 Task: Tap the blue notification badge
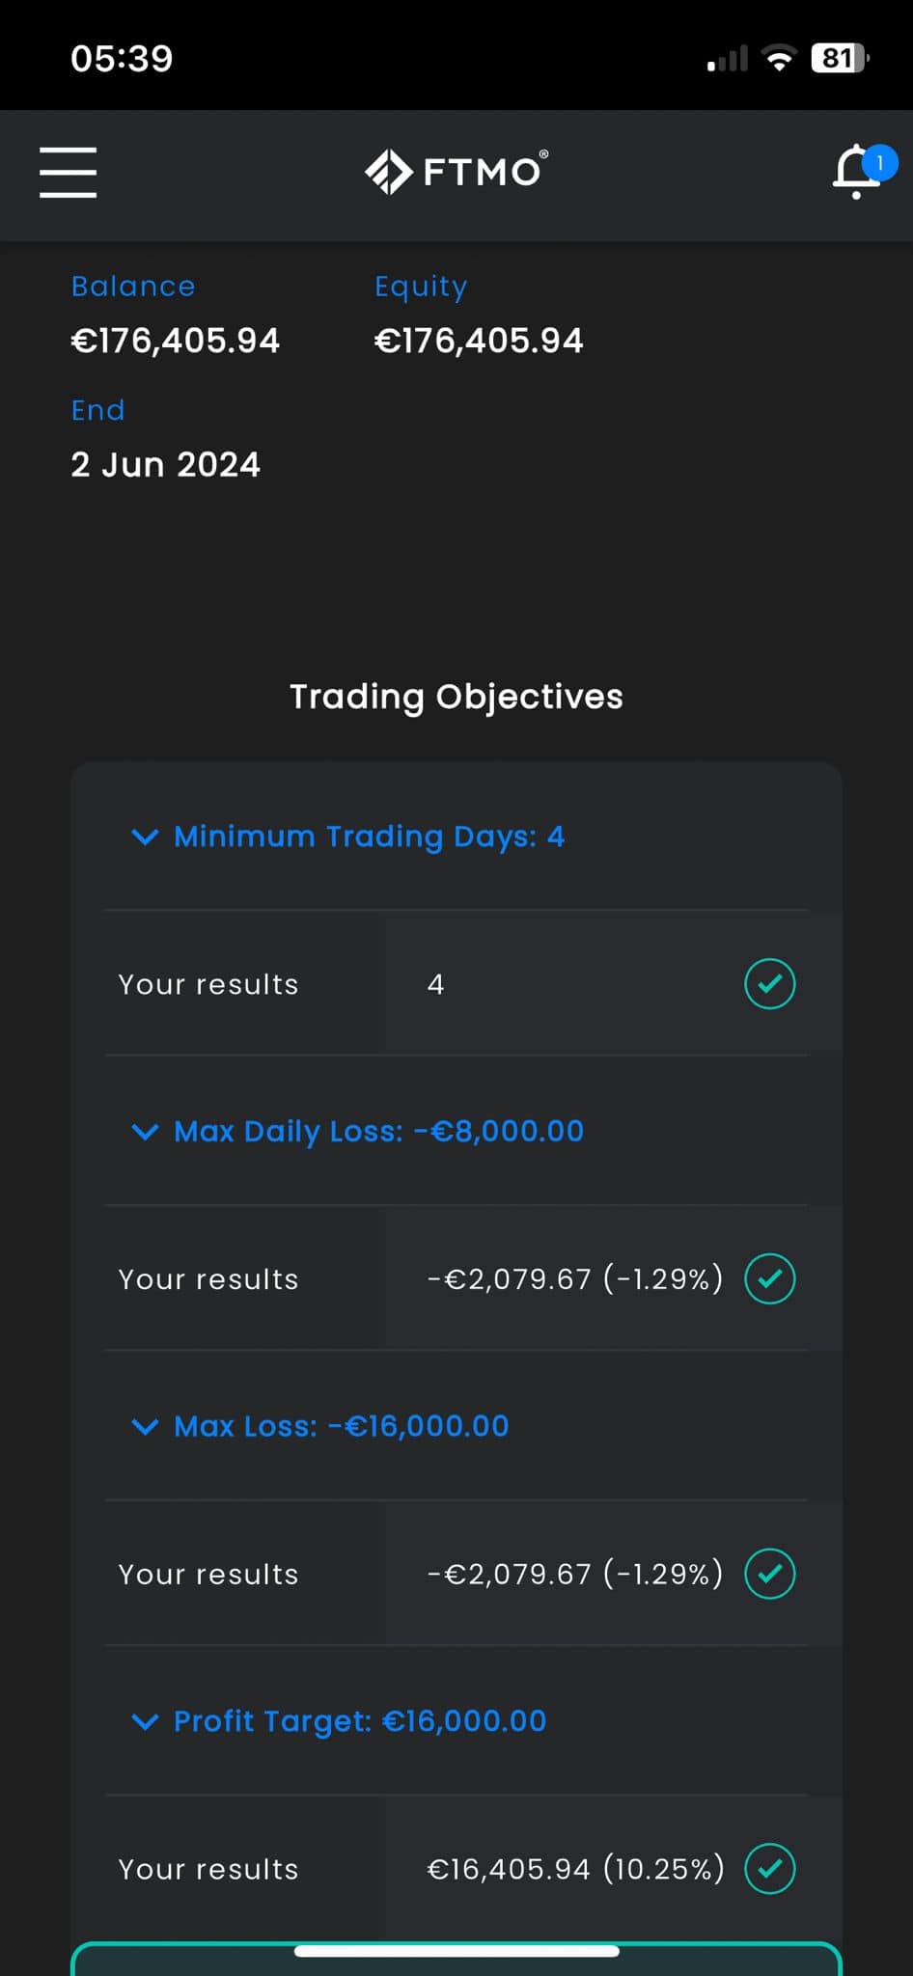[879, 163]
